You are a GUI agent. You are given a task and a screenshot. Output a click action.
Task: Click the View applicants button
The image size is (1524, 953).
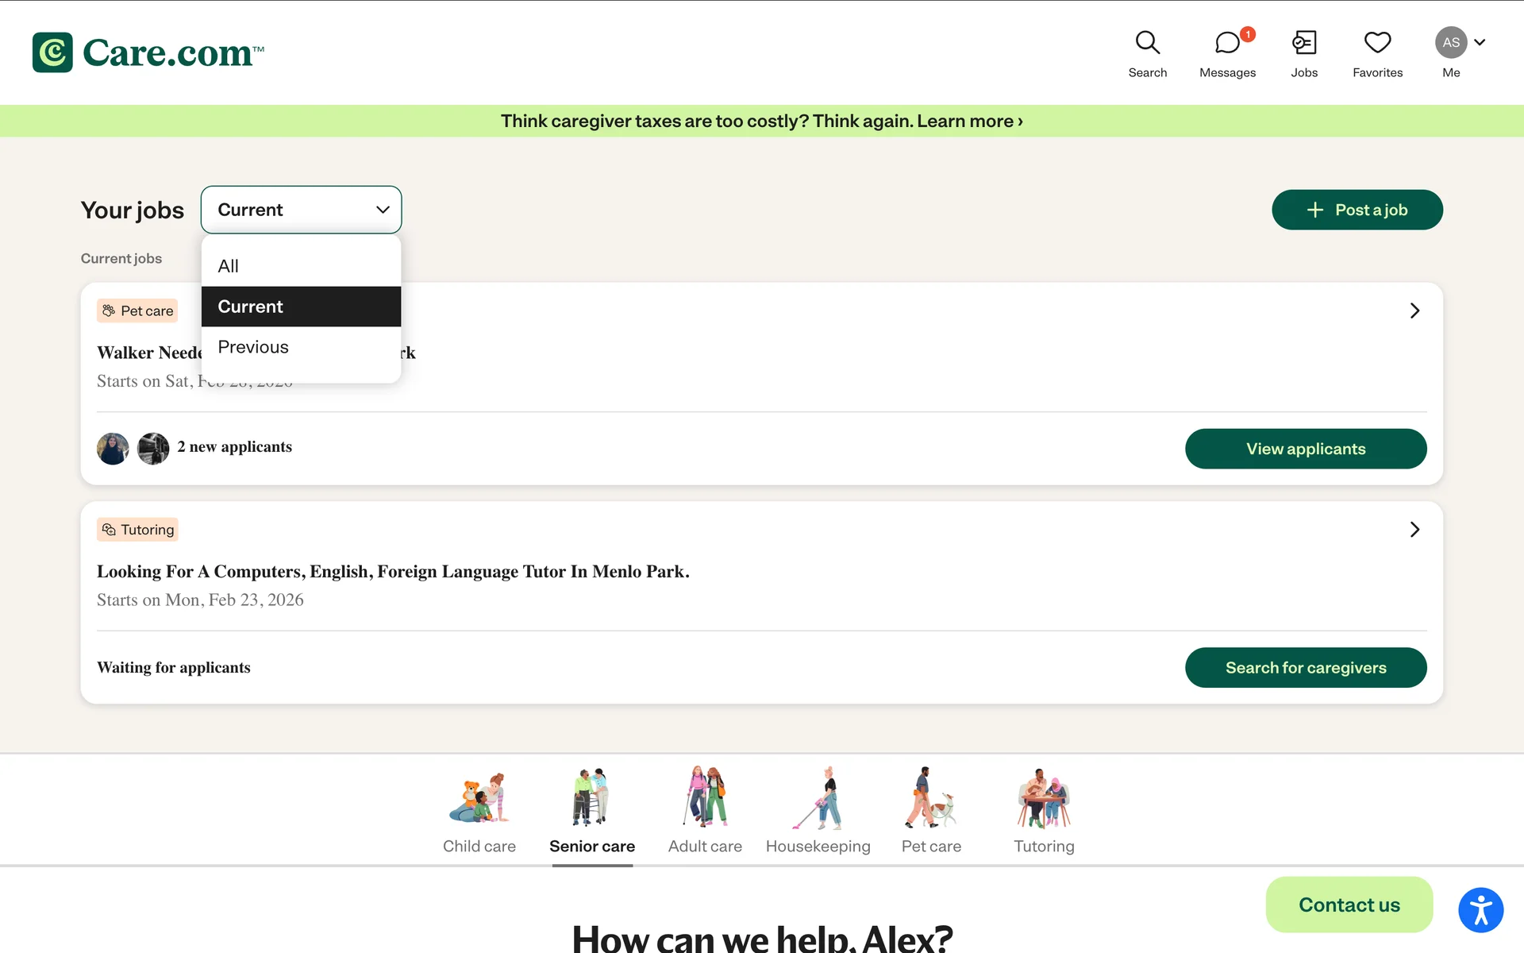(1305, 449)
